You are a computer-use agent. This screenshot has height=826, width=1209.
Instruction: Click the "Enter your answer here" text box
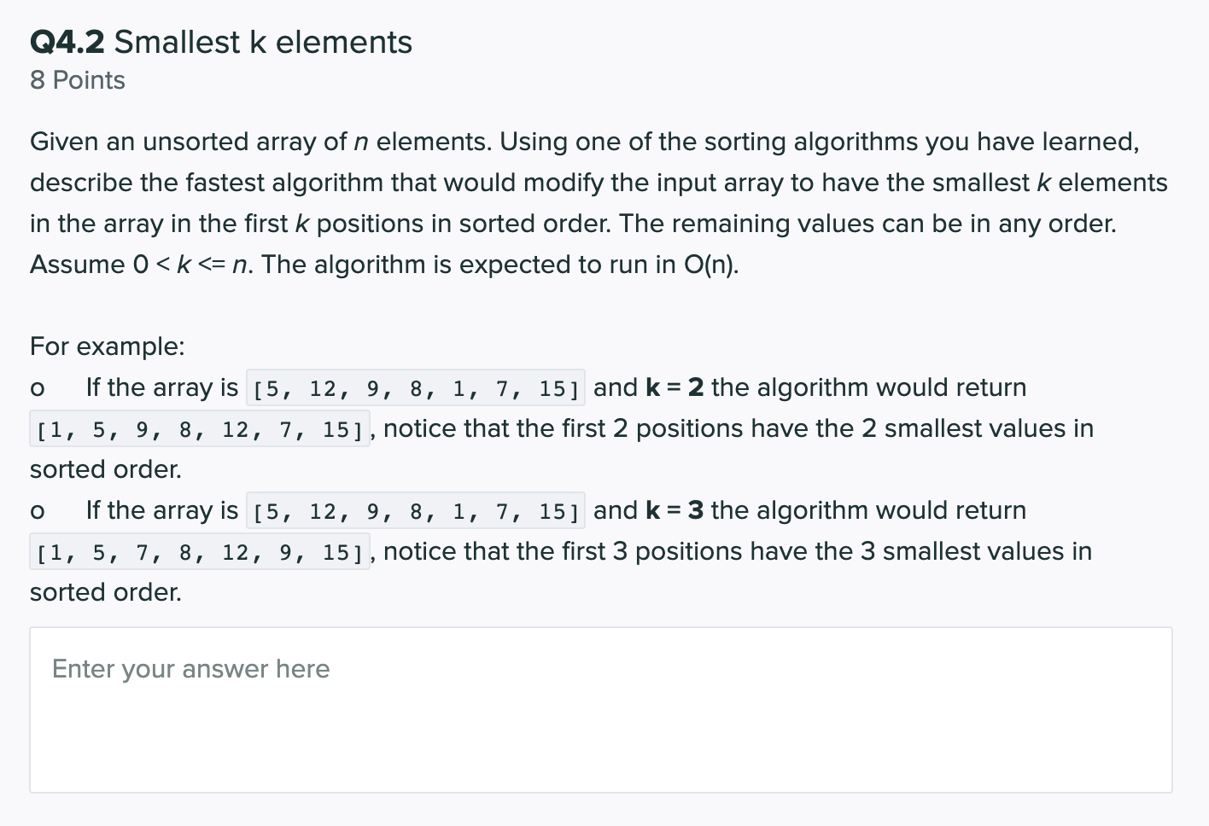(x=601, y=710)
